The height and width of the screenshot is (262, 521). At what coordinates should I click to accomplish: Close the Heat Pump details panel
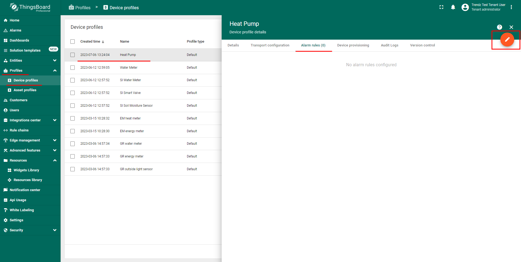coord(511,27)
